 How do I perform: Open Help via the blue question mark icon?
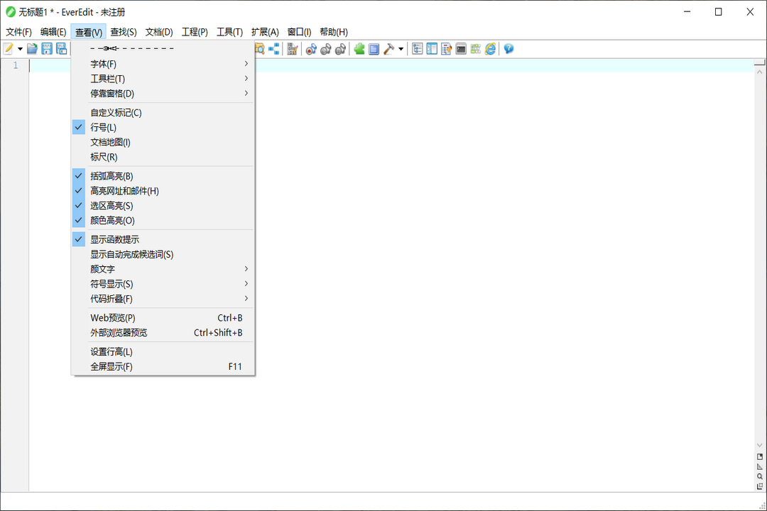pyautogui.click(x=508, y=48)
